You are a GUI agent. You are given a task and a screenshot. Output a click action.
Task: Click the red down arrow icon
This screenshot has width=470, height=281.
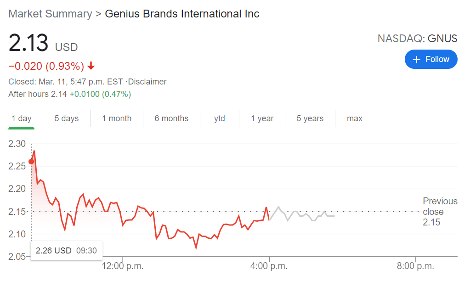(91, 66)
